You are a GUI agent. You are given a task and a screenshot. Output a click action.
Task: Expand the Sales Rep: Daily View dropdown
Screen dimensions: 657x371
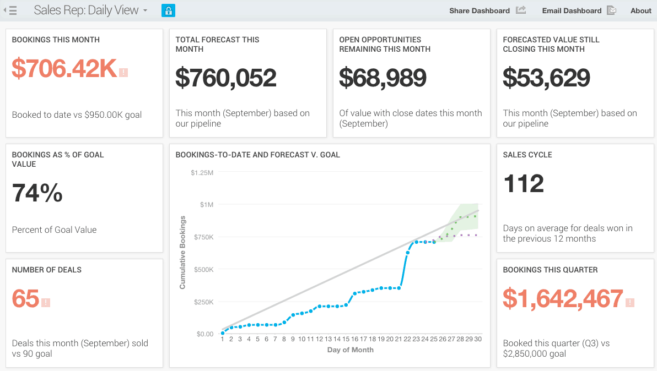coord(145,10)
